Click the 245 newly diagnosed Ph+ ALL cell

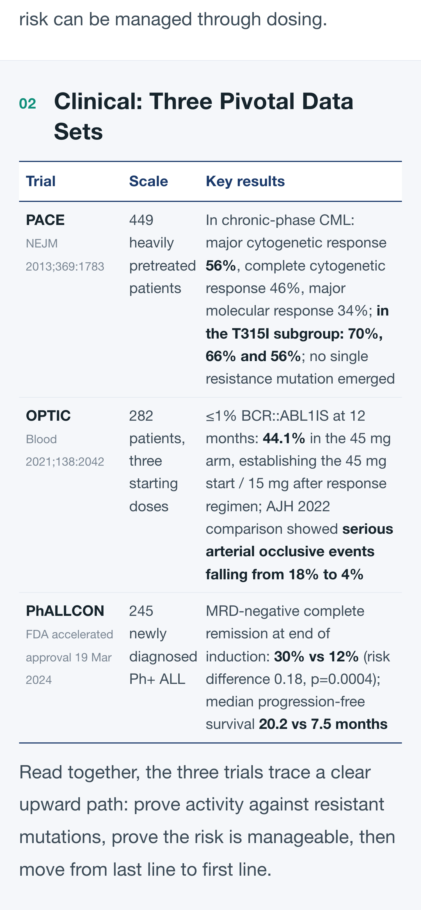pos(163,645)
